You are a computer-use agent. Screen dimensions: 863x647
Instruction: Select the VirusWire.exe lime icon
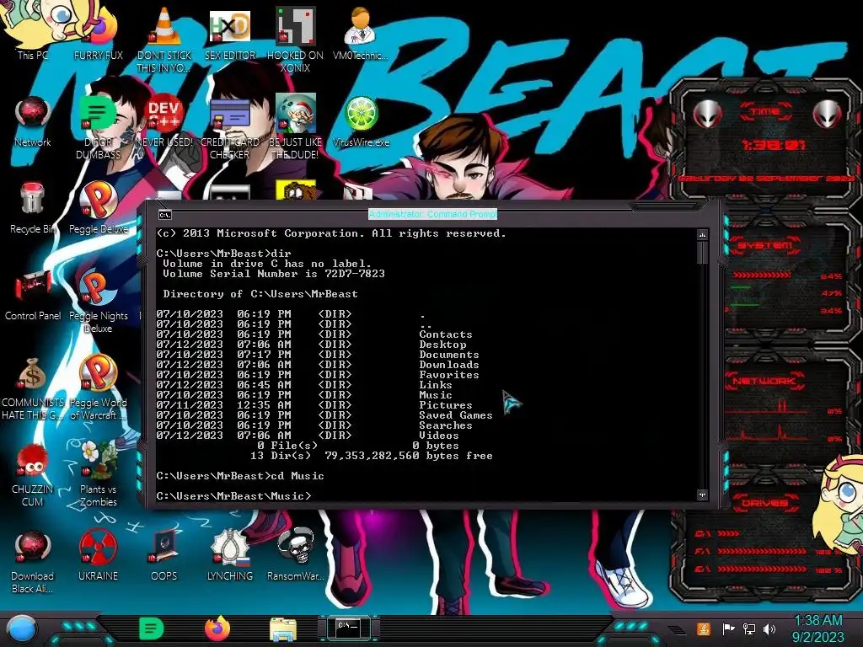point(361,121)
